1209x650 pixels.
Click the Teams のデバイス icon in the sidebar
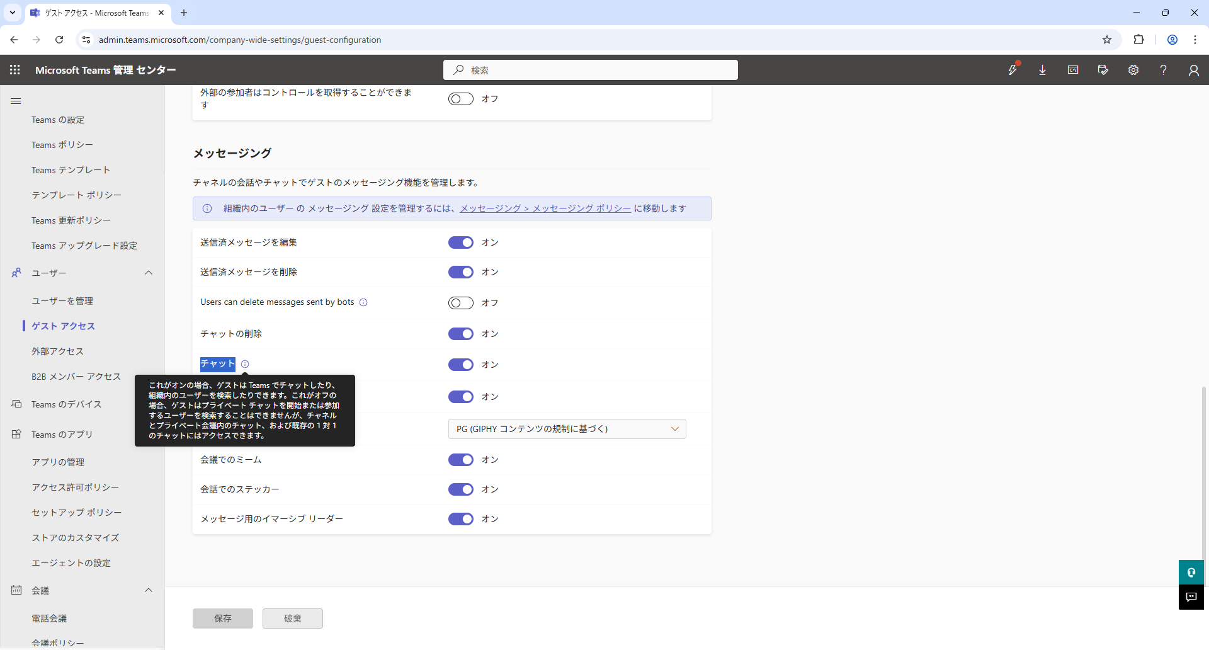point(16,404)
